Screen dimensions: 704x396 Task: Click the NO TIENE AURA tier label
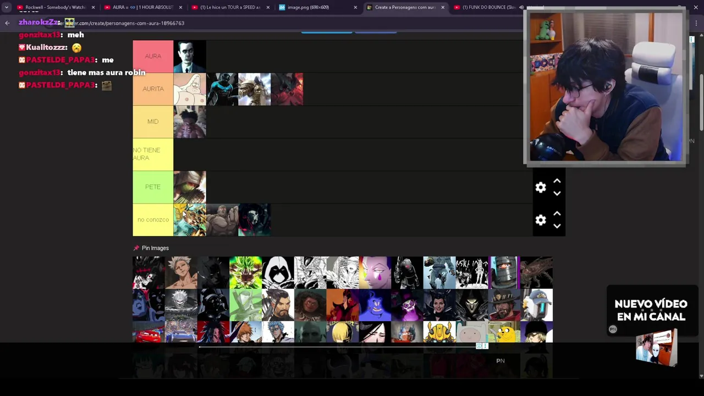click(153, 154)
